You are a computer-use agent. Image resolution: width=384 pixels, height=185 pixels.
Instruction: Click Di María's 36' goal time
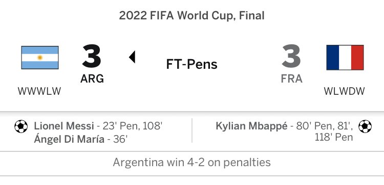point(120,140)
